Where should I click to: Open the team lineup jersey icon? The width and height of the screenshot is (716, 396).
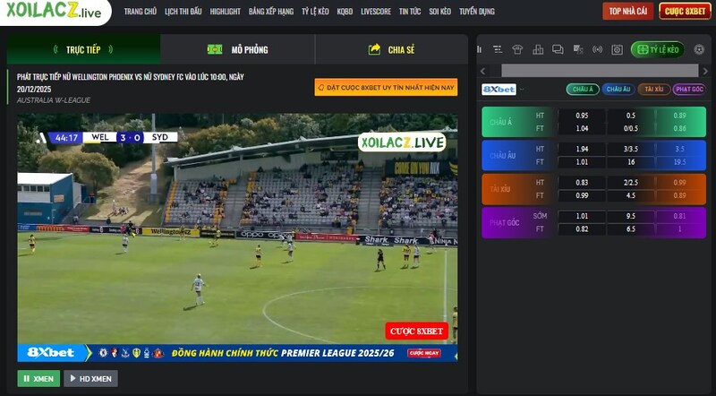(517, 49)
